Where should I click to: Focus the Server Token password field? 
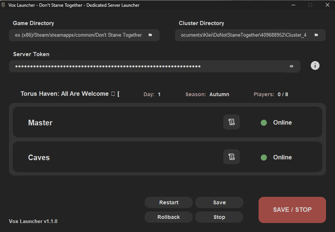pos(150,67)
